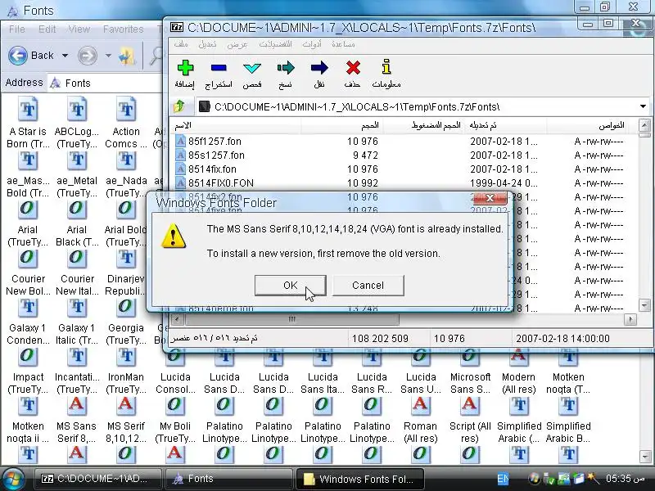Click the 7-Zip horizontal scroll right arrow
This screenshot has width=655, height=491.
(x=630, y=319)
